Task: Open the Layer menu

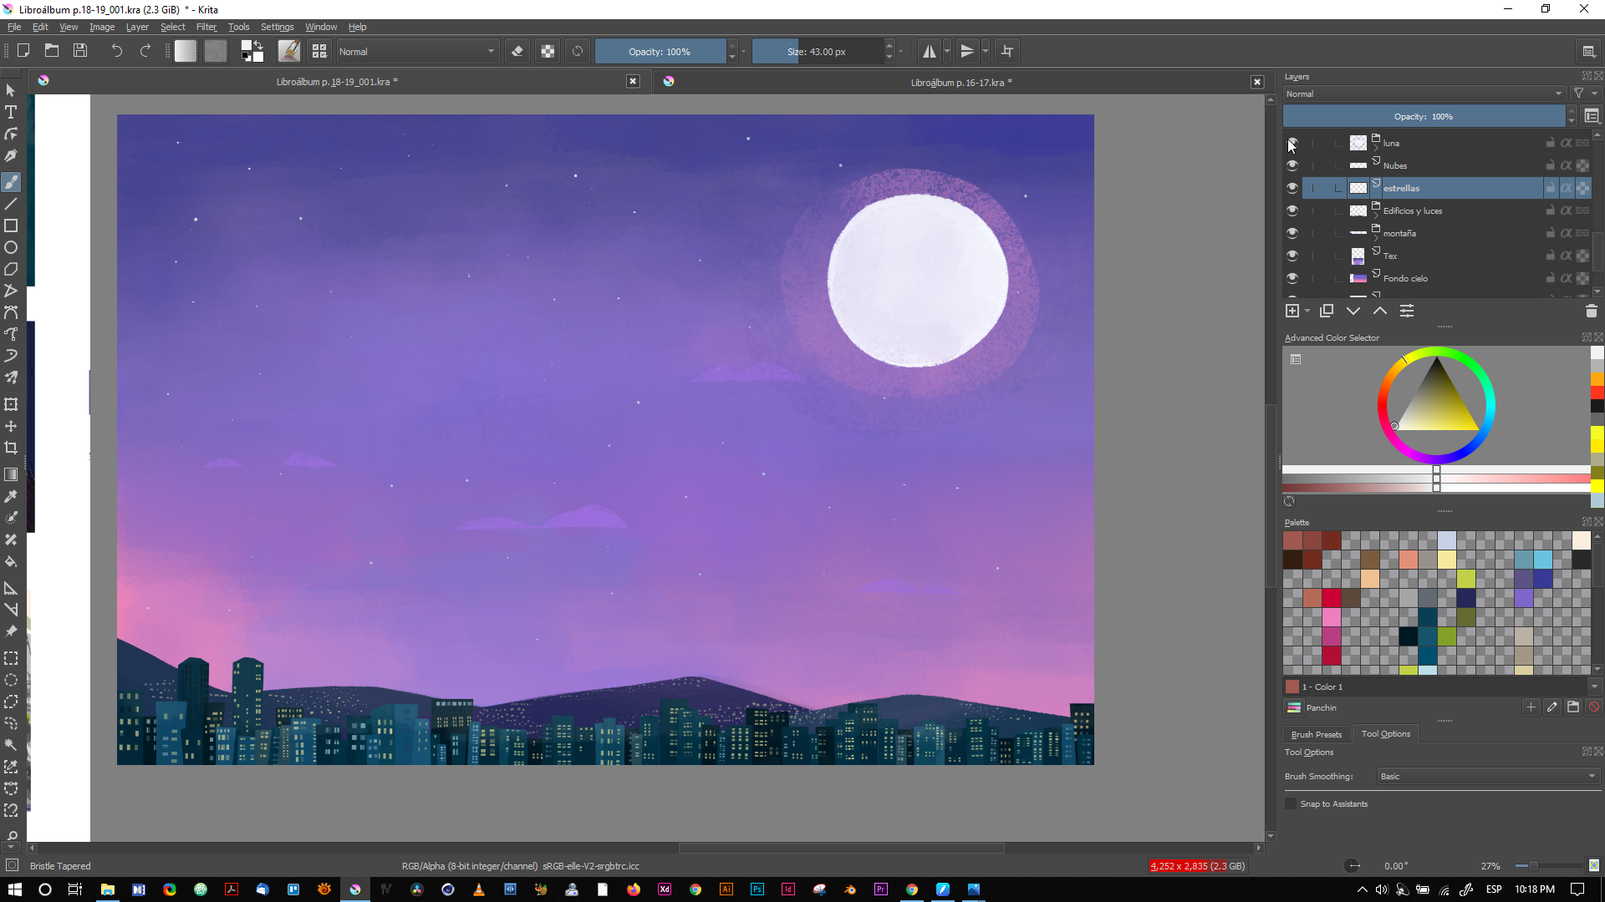Action: 137,27
